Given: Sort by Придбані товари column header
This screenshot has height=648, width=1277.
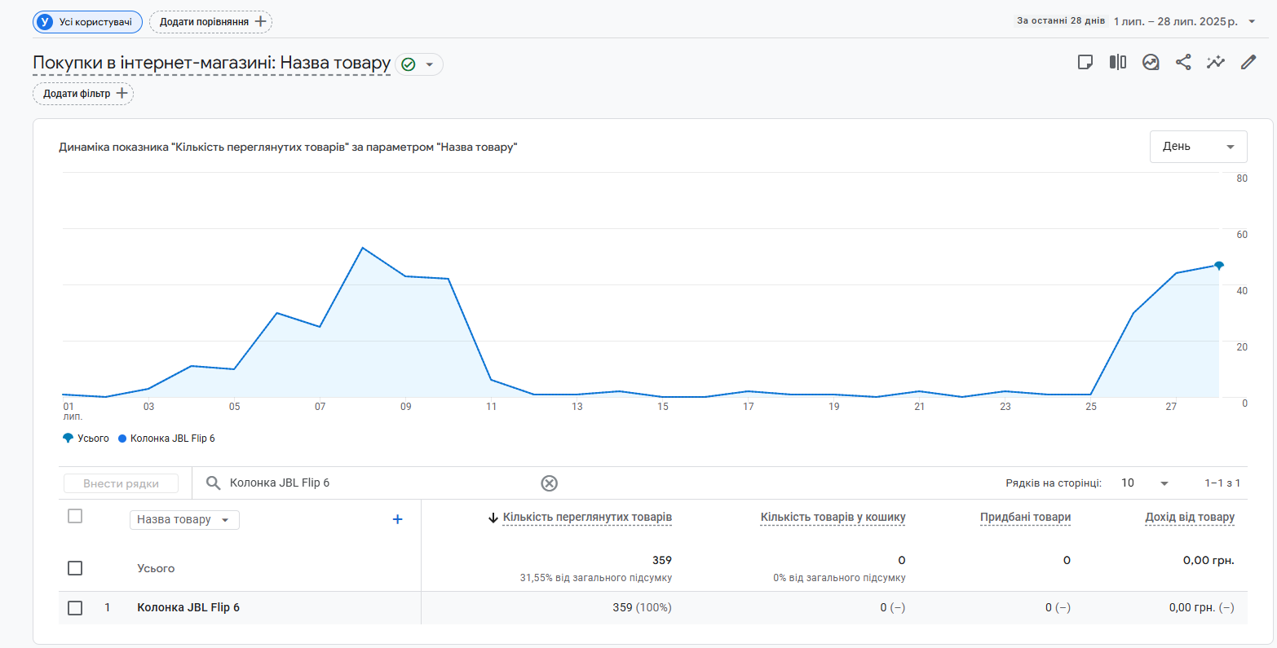Looking at the screenshot, I should point(1025,518).
